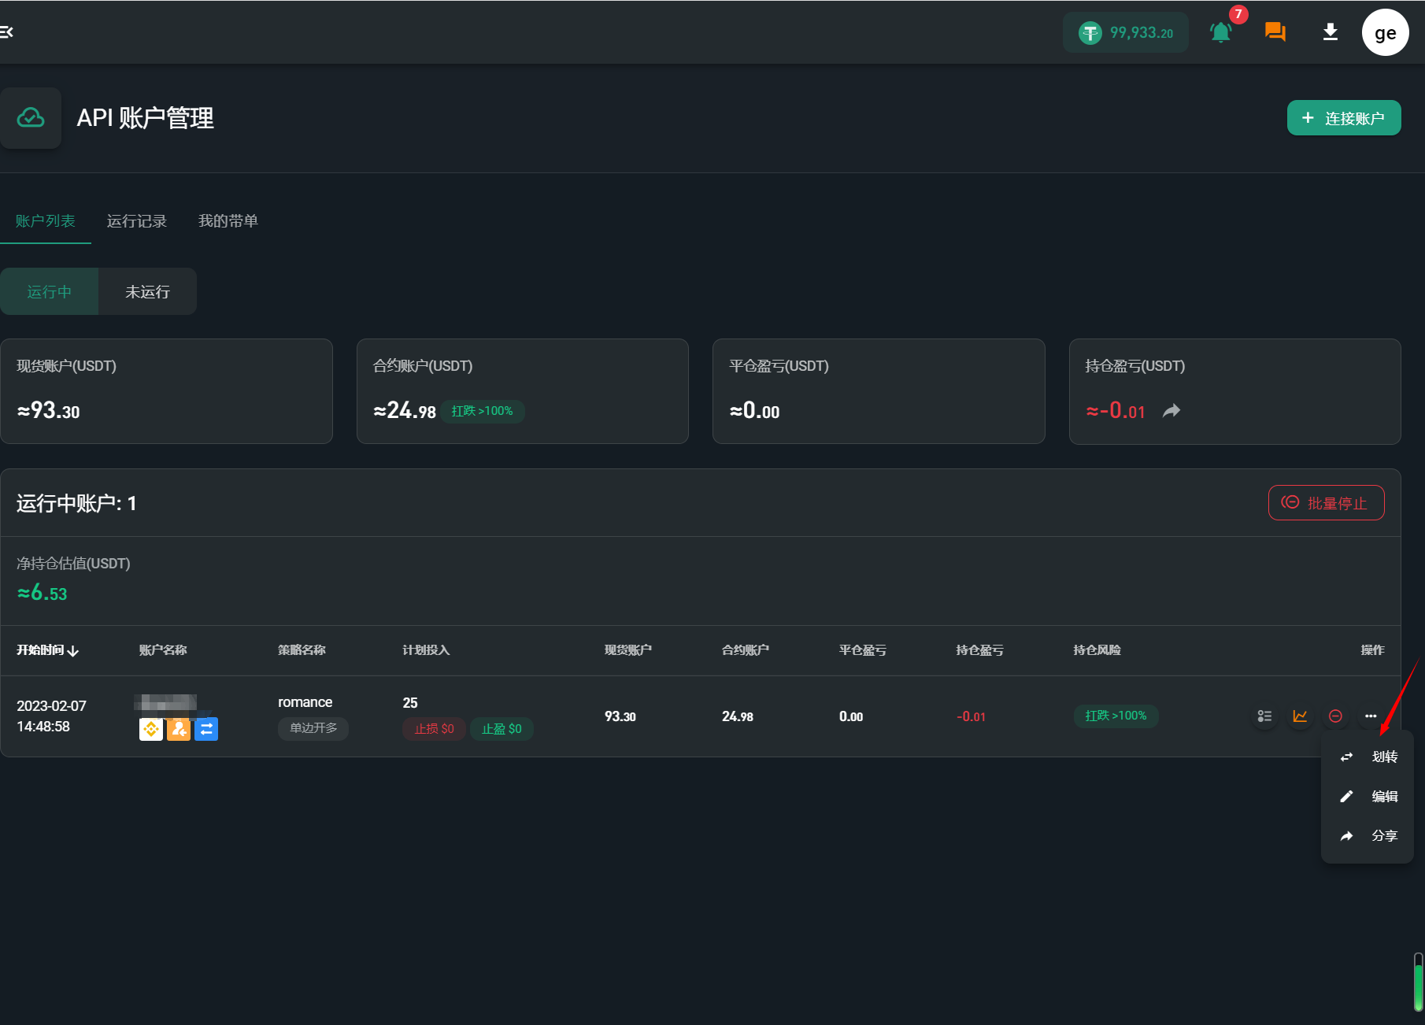Click the notification bell icon
The image size is (1425, 1025).
coord(1220,32)
